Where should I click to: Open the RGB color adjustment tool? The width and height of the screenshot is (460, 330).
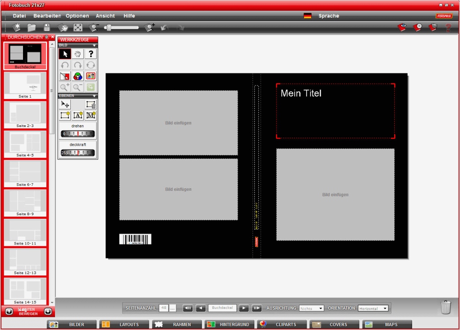coord(78,76)
